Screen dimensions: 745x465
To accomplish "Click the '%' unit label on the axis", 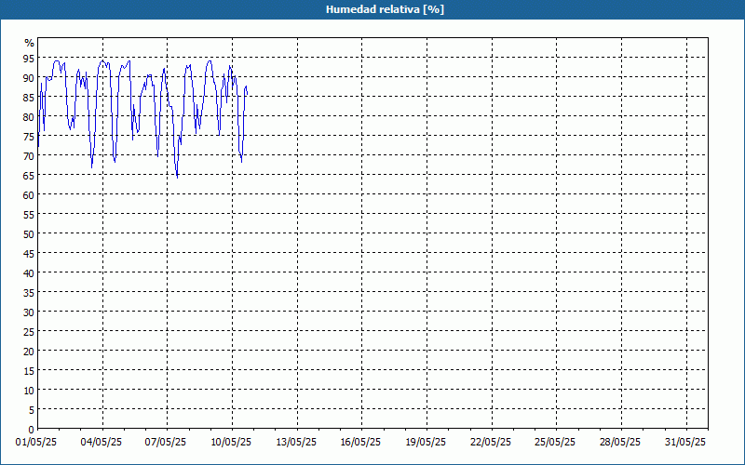I will tap(30, 43).
